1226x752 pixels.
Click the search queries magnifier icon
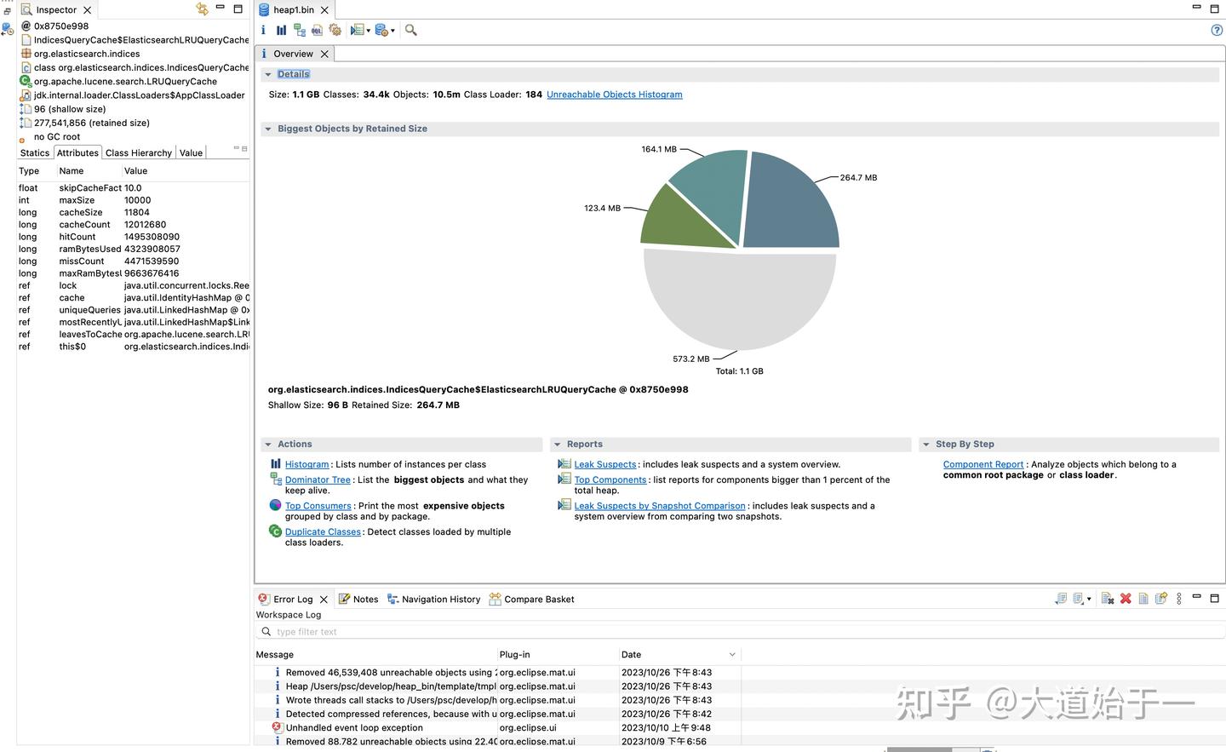(410, 30)
